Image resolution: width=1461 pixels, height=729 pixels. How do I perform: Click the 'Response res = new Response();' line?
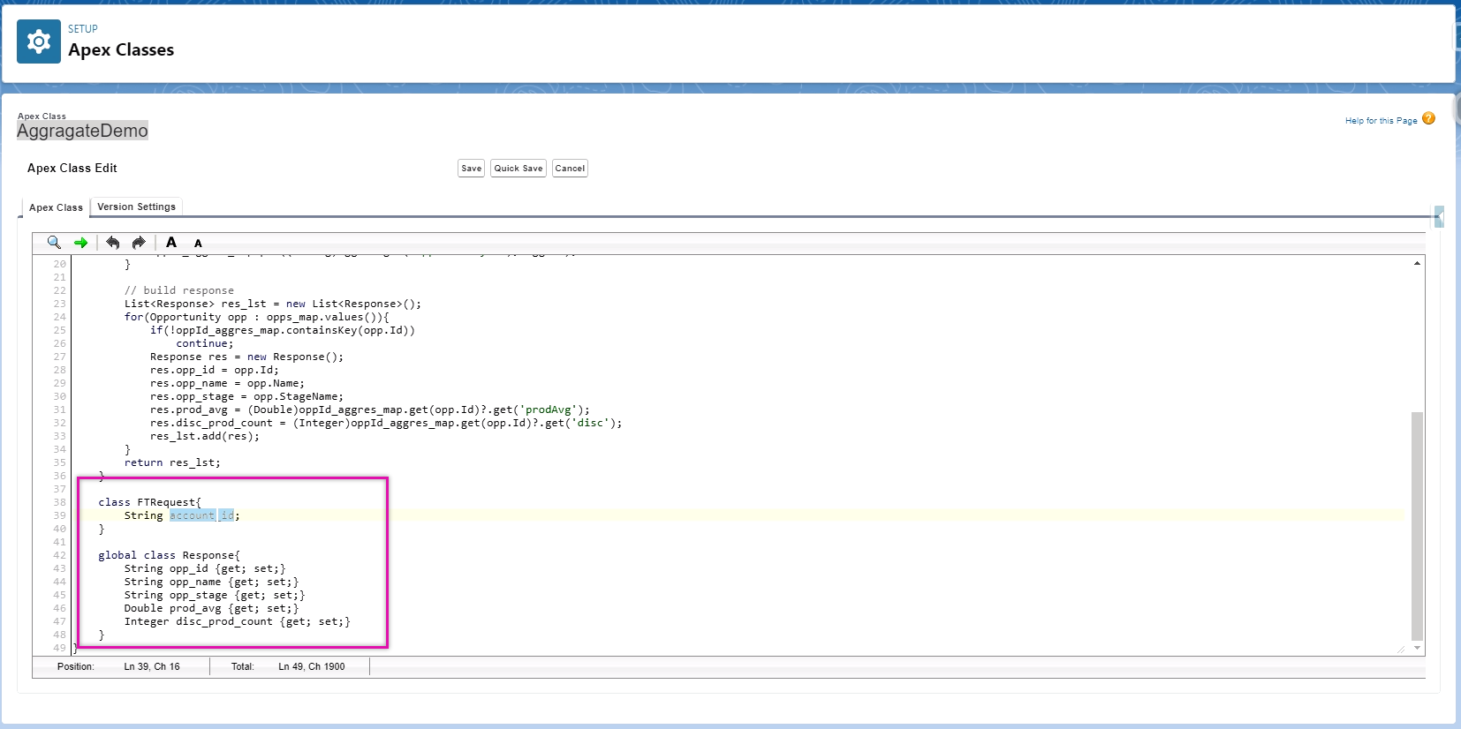point(246,357)
